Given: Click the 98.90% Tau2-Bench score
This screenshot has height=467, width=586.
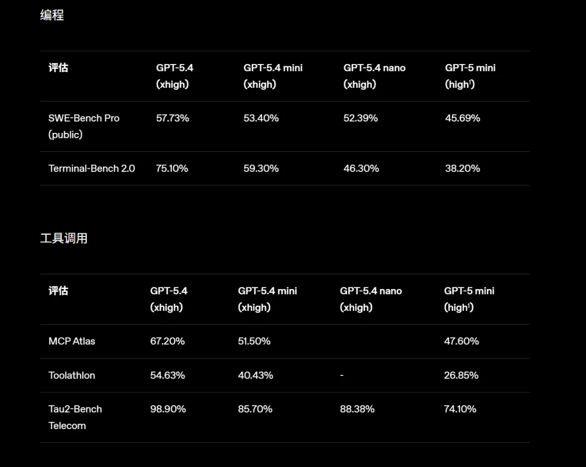Looking at the screenshot, I should [x=168, y=409].
